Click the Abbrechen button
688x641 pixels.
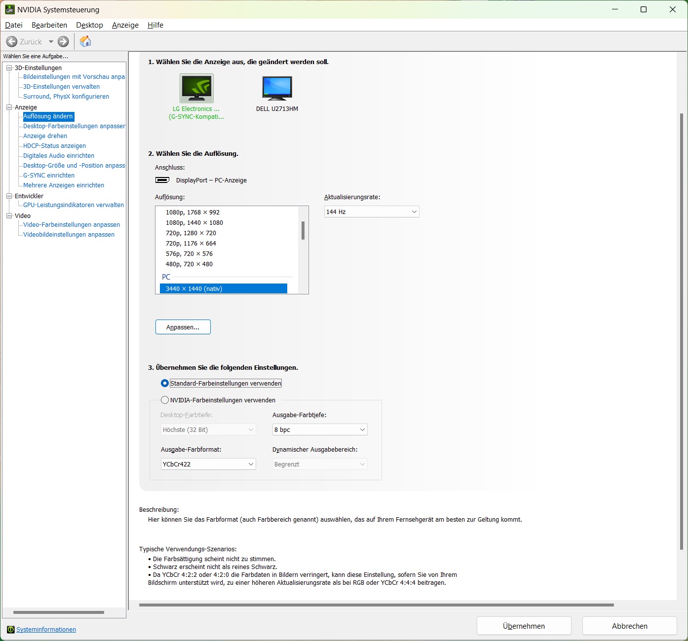(630, 626)
